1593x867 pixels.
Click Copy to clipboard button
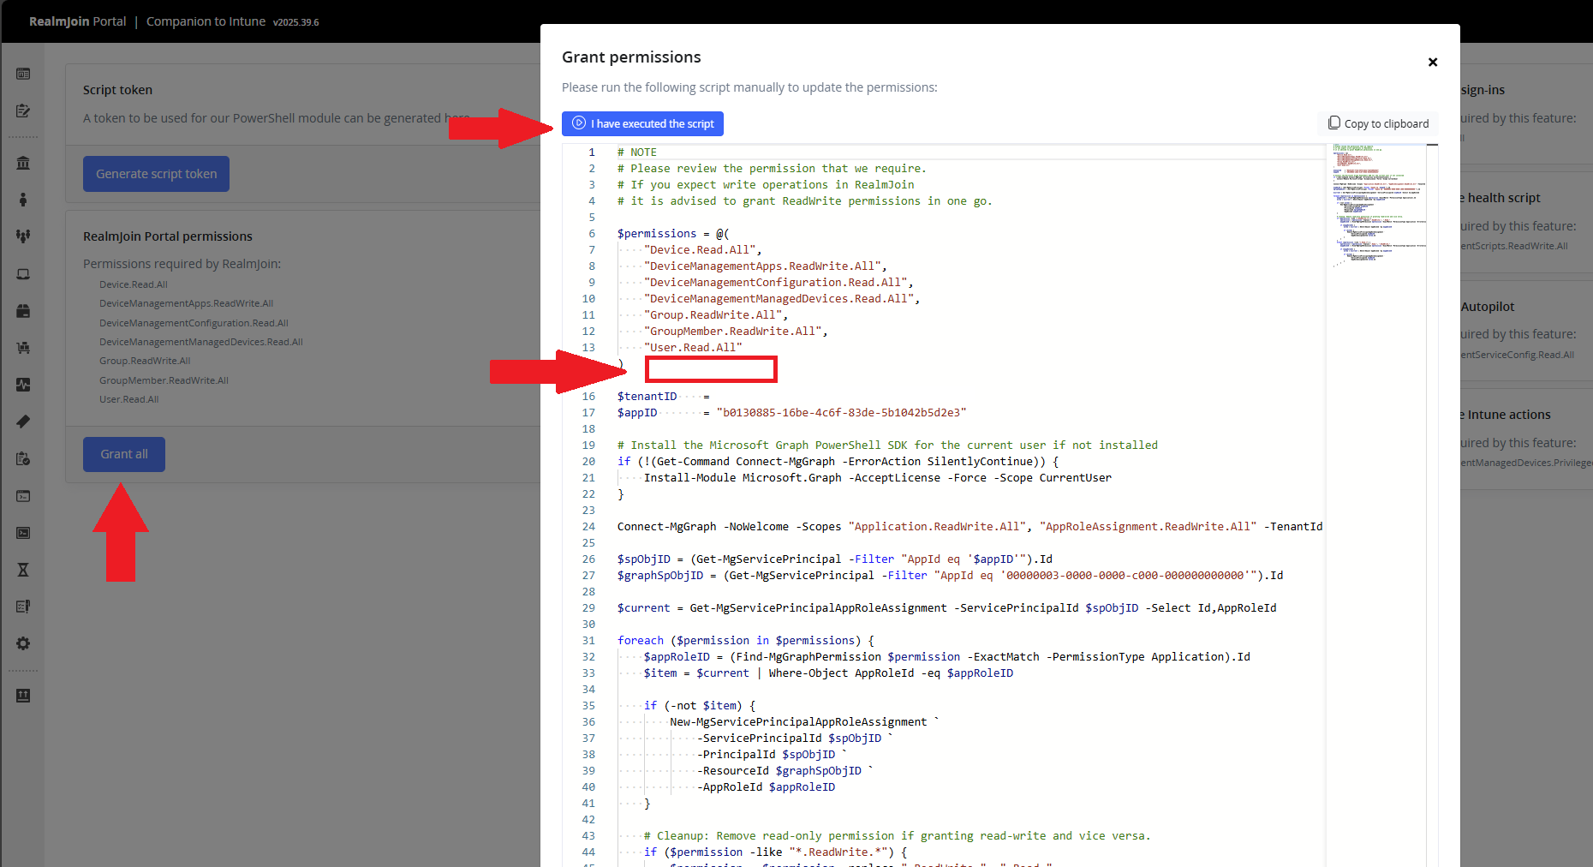(x=1378, y=123)
